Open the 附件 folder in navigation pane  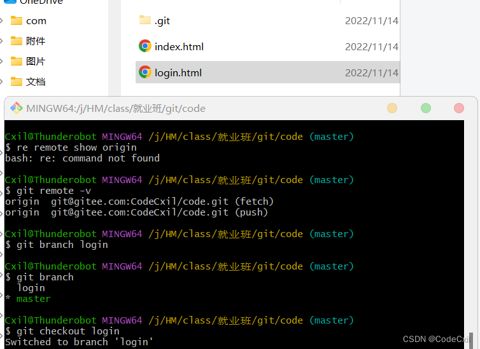(x=36, y=41)
